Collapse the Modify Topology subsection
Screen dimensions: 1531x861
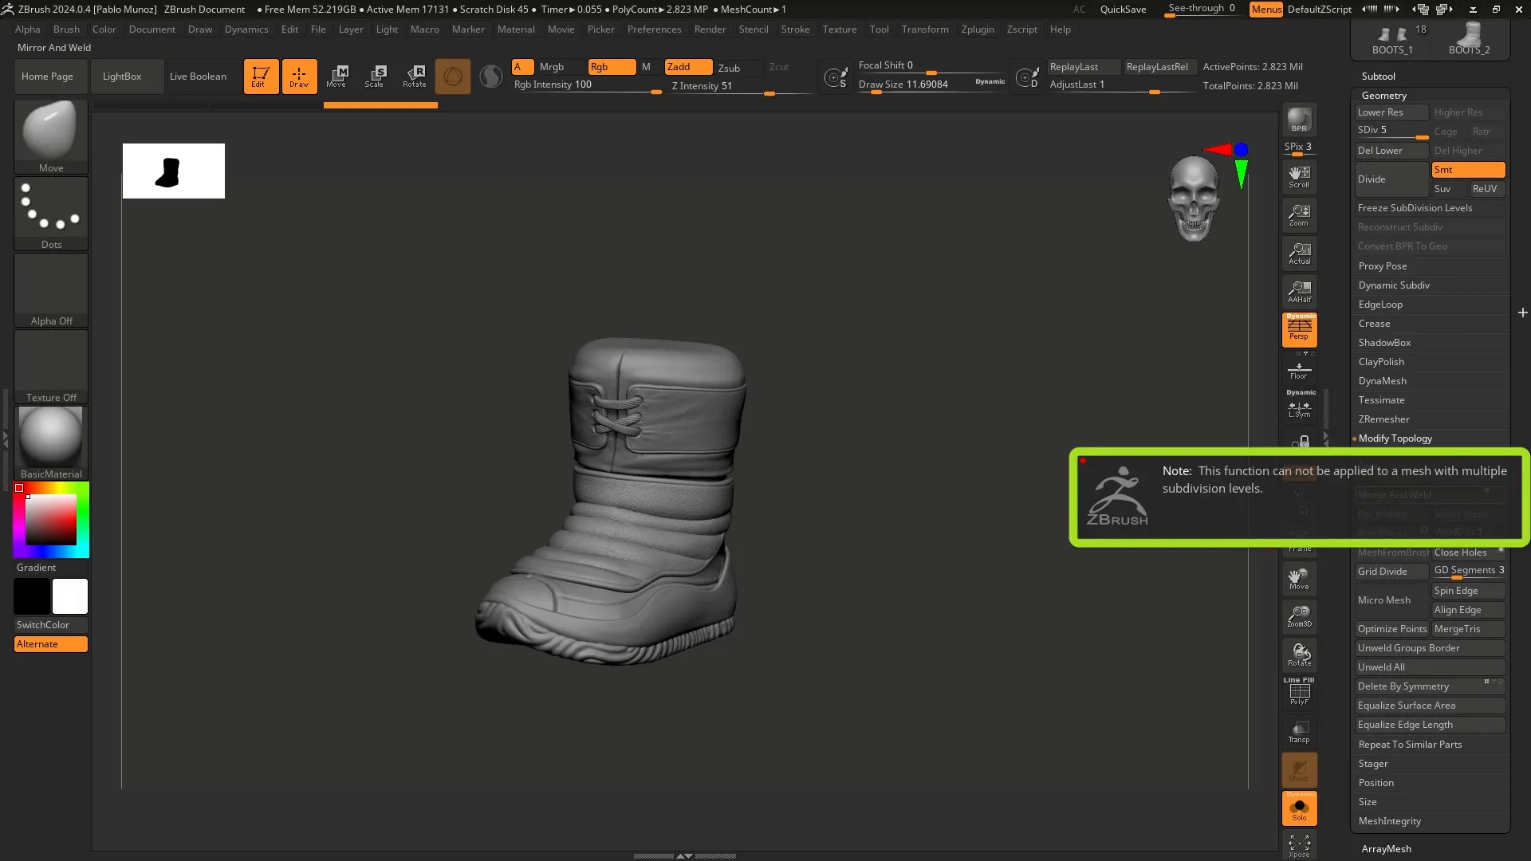pos(1395,438)
